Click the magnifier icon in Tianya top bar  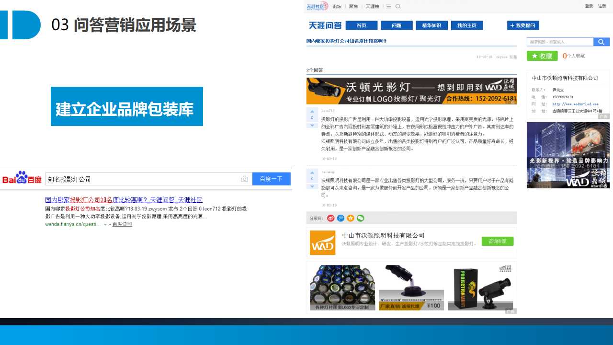pyautogui.click(x=398, y=6)
